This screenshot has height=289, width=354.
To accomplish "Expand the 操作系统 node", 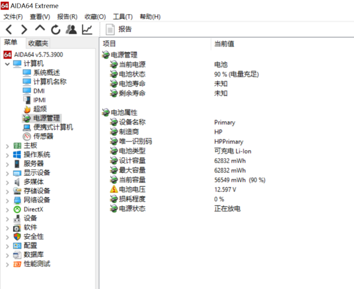I will click(x=8, y=155).
